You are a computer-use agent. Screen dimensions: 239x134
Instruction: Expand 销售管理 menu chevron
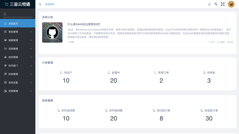31,40
